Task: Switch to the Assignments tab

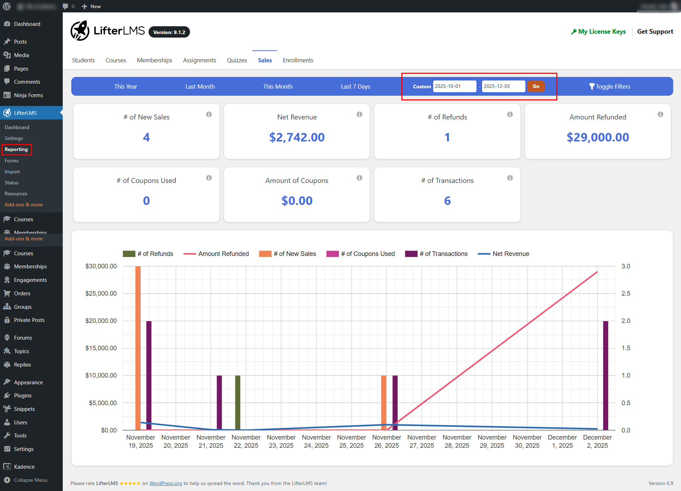Action: click(x=200, y=60)
